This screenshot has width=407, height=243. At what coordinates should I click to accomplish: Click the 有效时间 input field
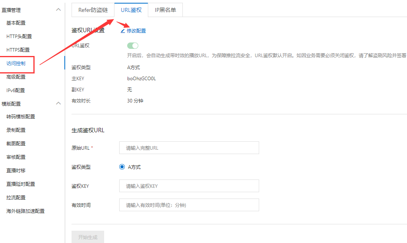coord(189,205)
